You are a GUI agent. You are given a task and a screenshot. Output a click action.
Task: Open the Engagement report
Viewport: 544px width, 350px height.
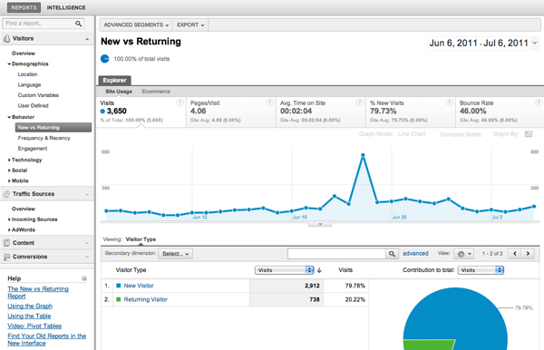33,149
